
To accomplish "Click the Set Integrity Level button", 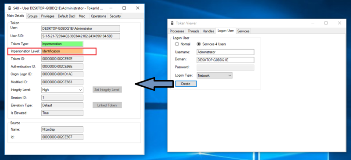I will tap(107, 90).
